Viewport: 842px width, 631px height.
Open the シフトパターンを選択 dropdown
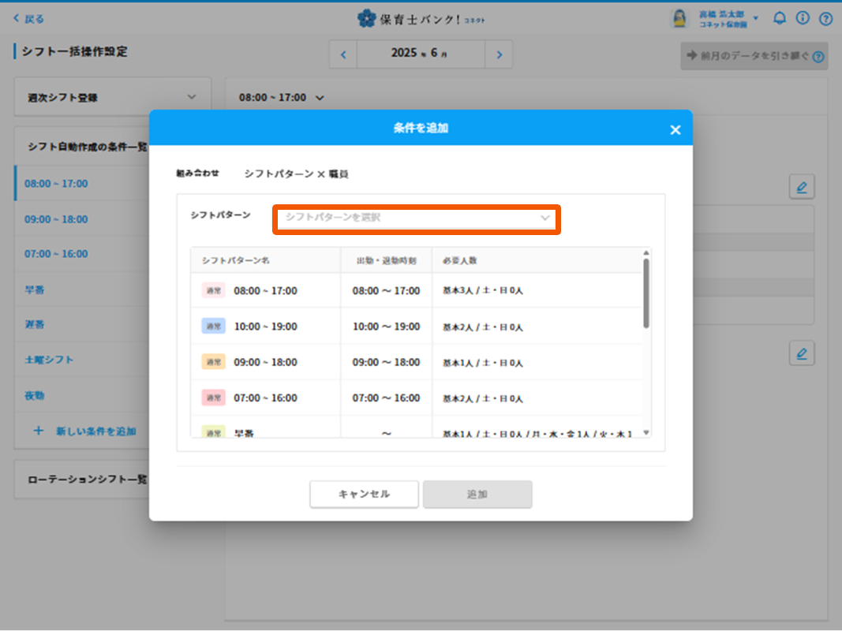pos(417,218)
